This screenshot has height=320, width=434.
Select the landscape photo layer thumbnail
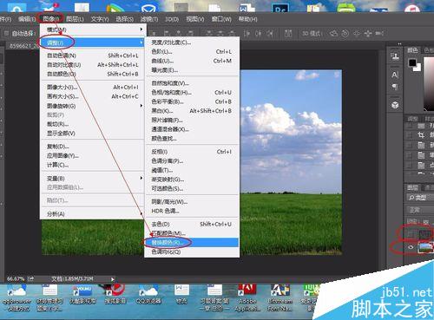[x=425, y=247]
